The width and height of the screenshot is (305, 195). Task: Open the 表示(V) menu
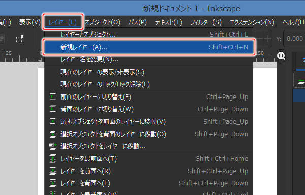[30, 22]
